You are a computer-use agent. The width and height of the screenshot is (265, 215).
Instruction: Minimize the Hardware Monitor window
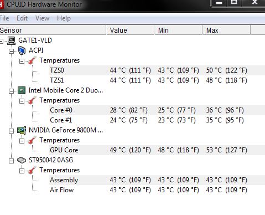point(219,3)
